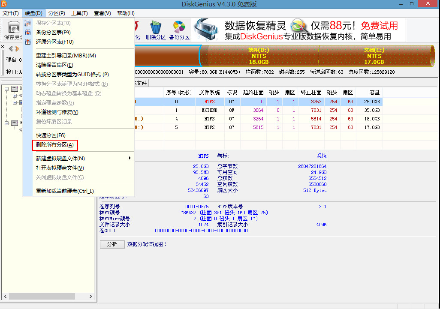Click "18.0GB" in the table's 容量 column
Screen dimensions: 440x309
coord(372,119)
